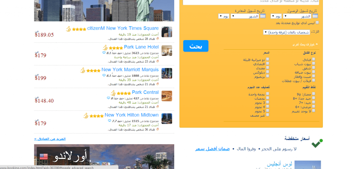Open the check-out day dropdown

(224, 16)
